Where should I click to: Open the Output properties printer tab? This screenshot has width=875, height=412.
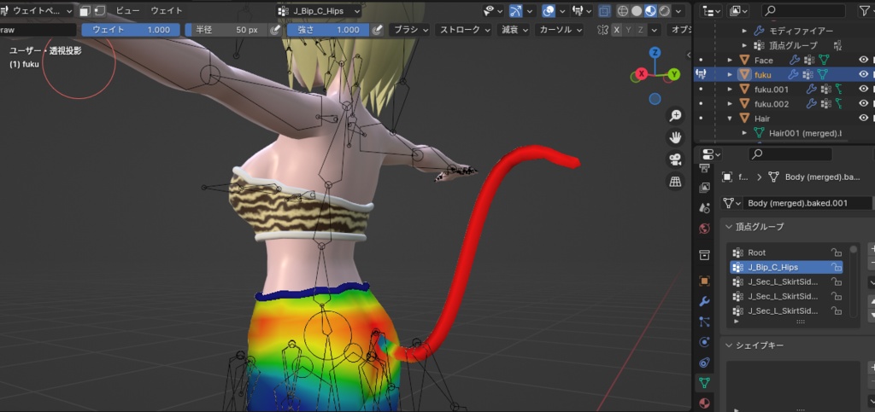(x=704, y=168)
